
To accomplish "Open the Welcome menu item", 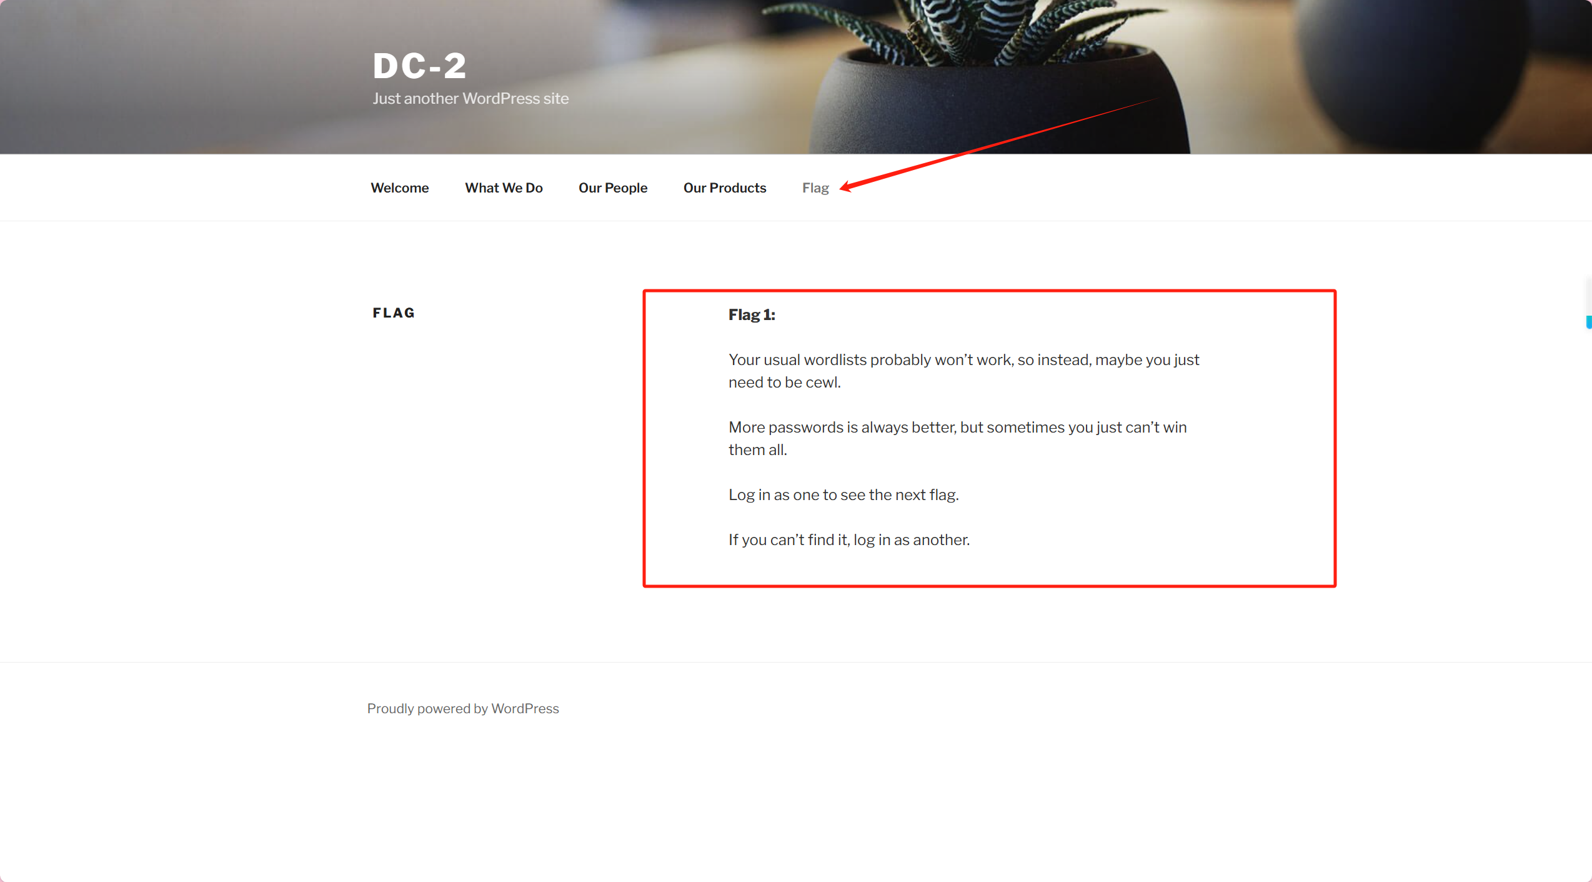I will [x=399, y=188].
